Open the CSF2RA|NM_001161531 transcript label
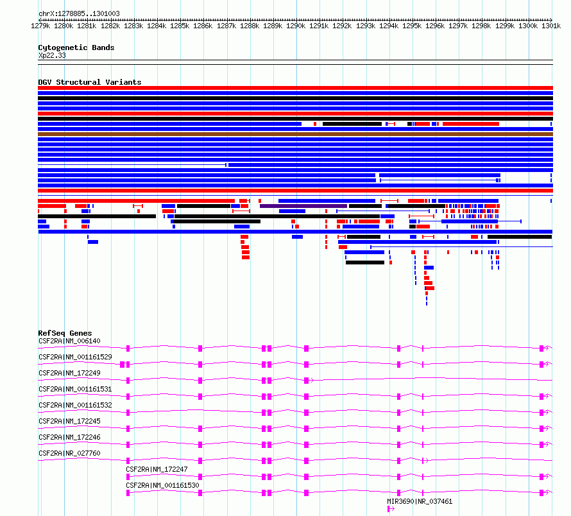Image resolution: width=571 pixels, height=516 pixels. 75,389
